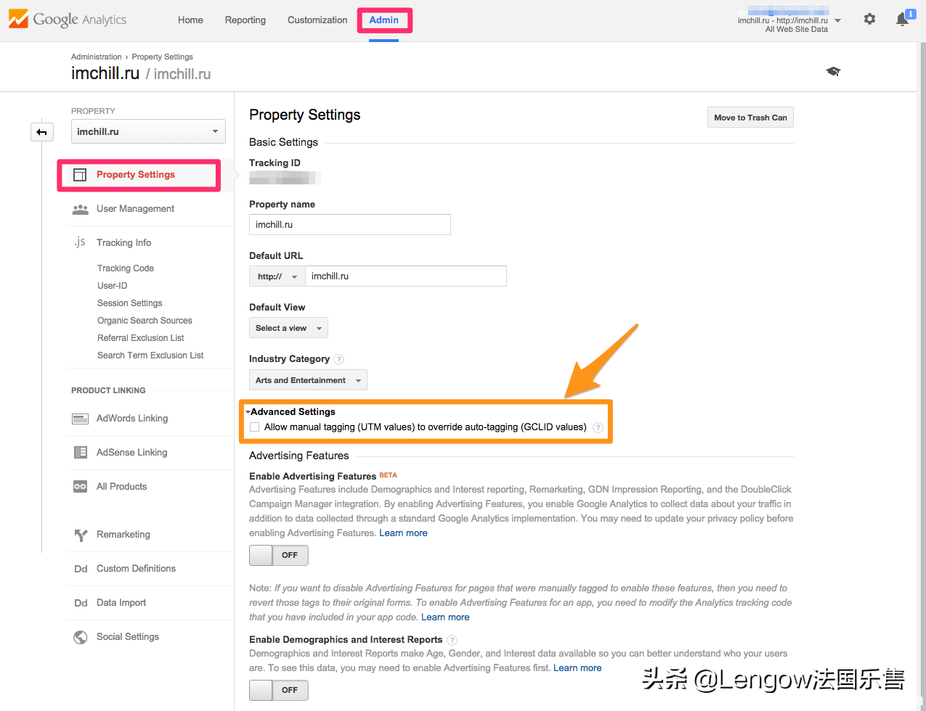Click the AdWords Linking icon
The image size is (926, 711).
(x=80, y=419)
